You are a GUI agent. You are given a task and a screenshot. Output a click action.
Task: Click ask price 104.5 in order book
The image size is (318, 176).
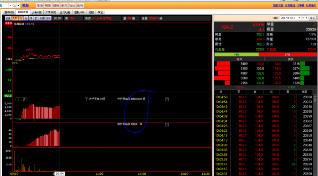tap(277, 69)
